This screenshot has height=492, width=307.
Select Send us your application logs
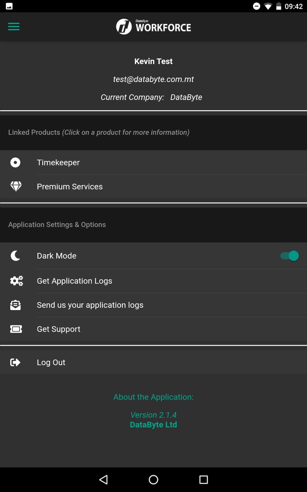pyautogui.click(x=90, y=305)
